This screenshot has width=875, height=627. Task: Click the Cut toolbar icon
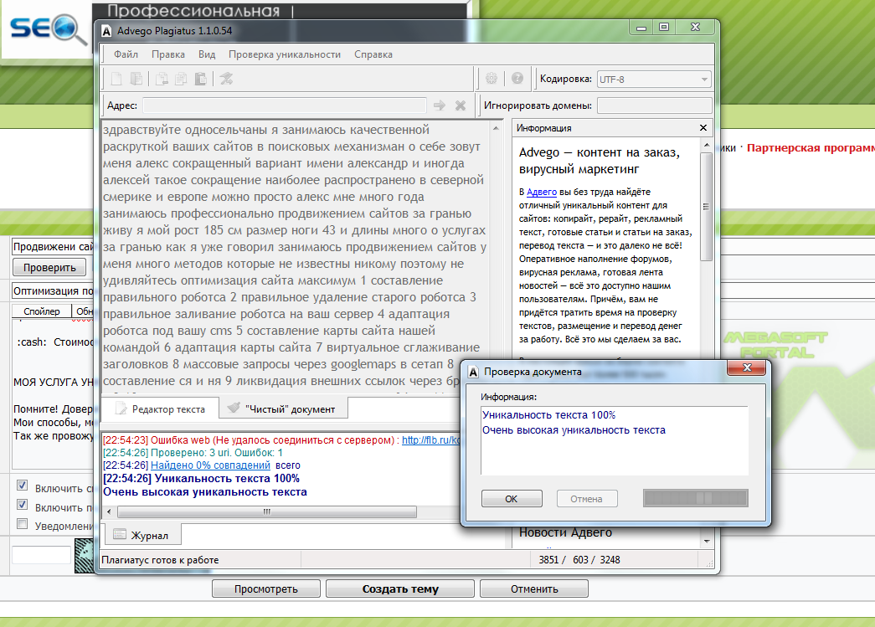click(x=162, y=79)
